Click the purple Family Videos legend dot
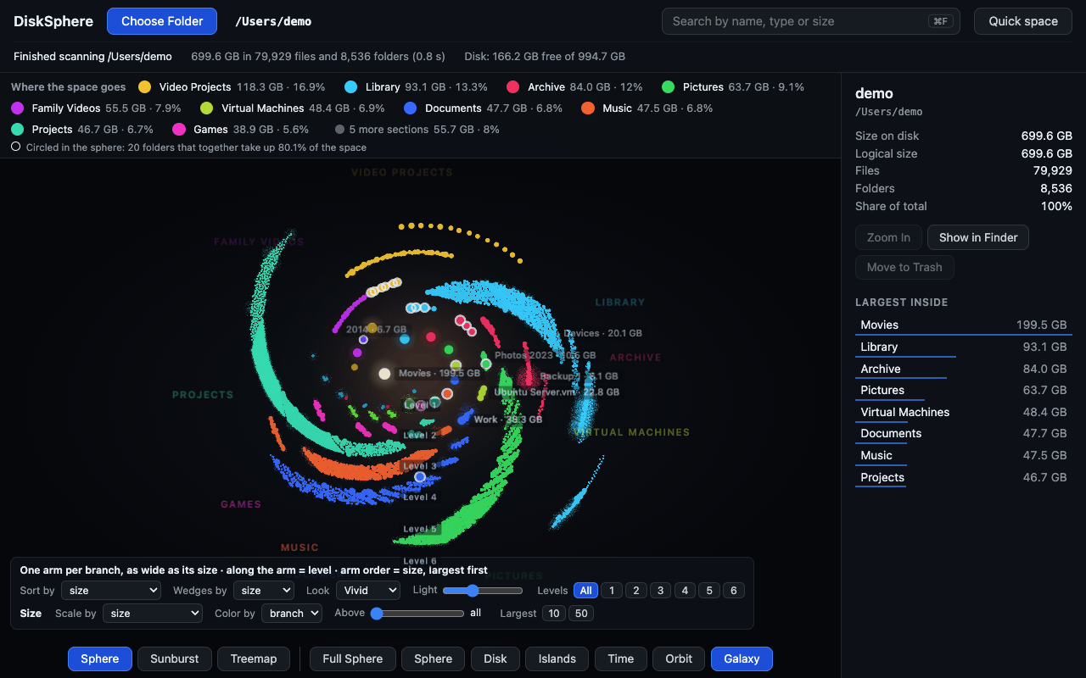This screenshot has width=1086, height=678. pos(18,108)
